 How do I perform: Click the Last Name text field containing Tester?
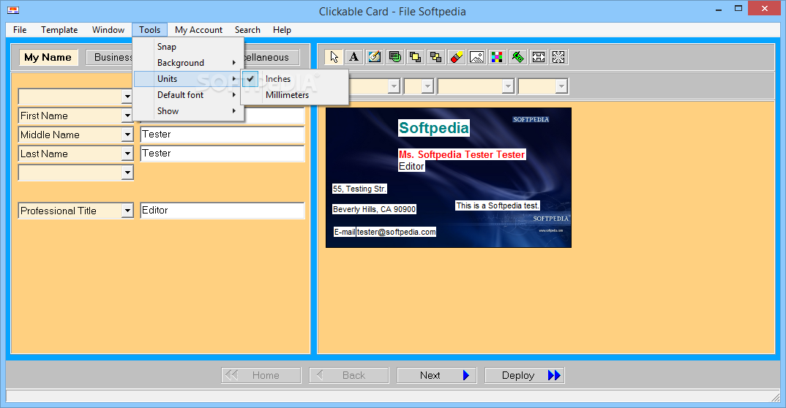(222, 154)
